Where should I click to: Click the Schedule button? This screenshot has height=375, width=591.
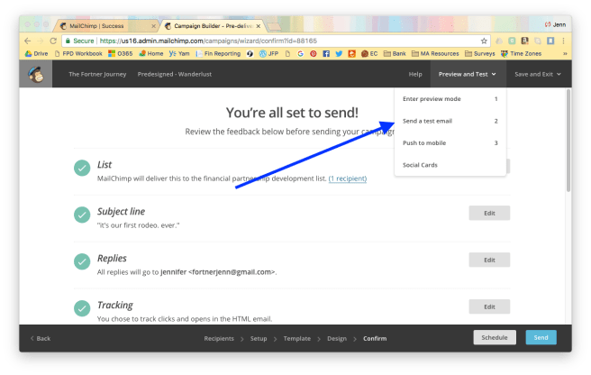point(494,337)
